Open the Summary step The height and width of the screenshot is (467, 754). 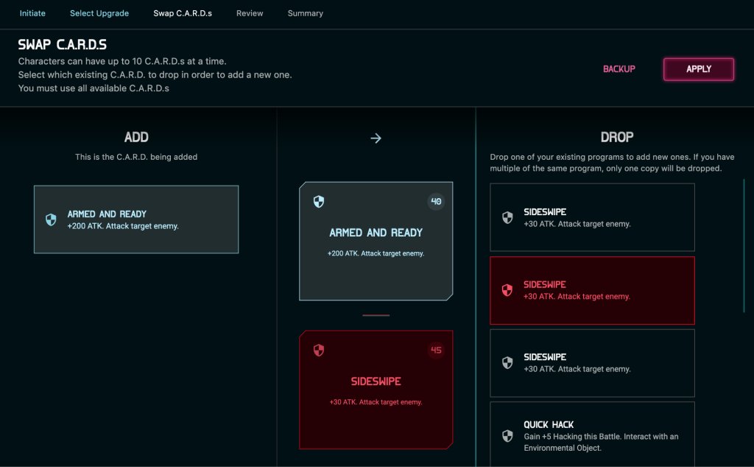[305, 13]
